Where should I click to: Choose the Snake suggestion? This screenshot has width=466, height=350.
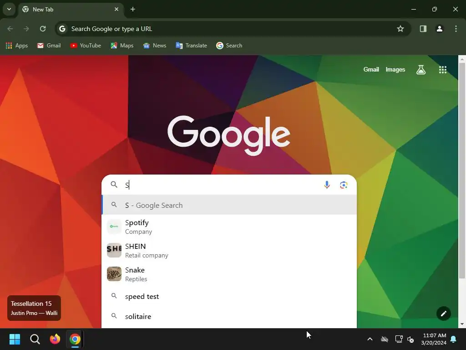click(x=229, y=274)
